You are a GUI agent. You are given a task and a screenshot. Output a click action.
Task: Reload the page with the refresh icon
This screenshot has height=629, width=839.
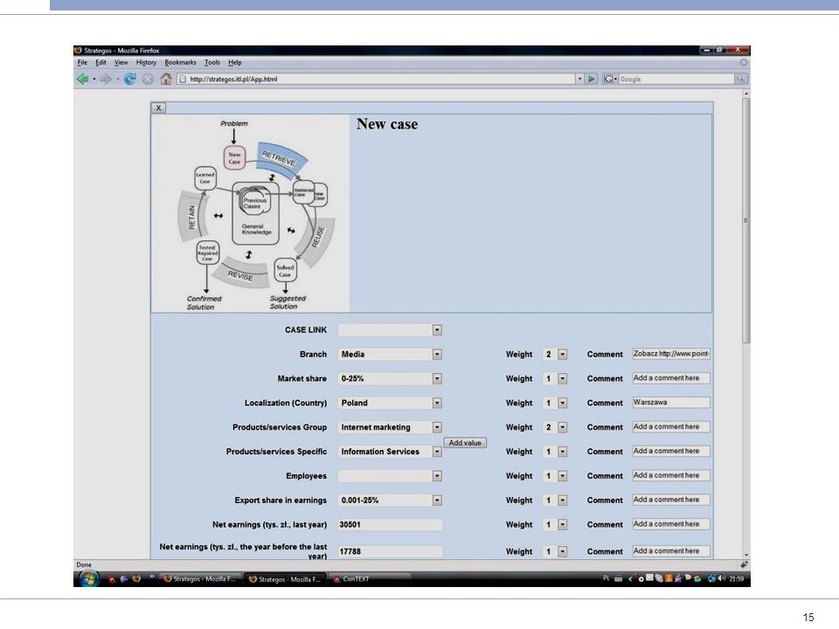129,79
